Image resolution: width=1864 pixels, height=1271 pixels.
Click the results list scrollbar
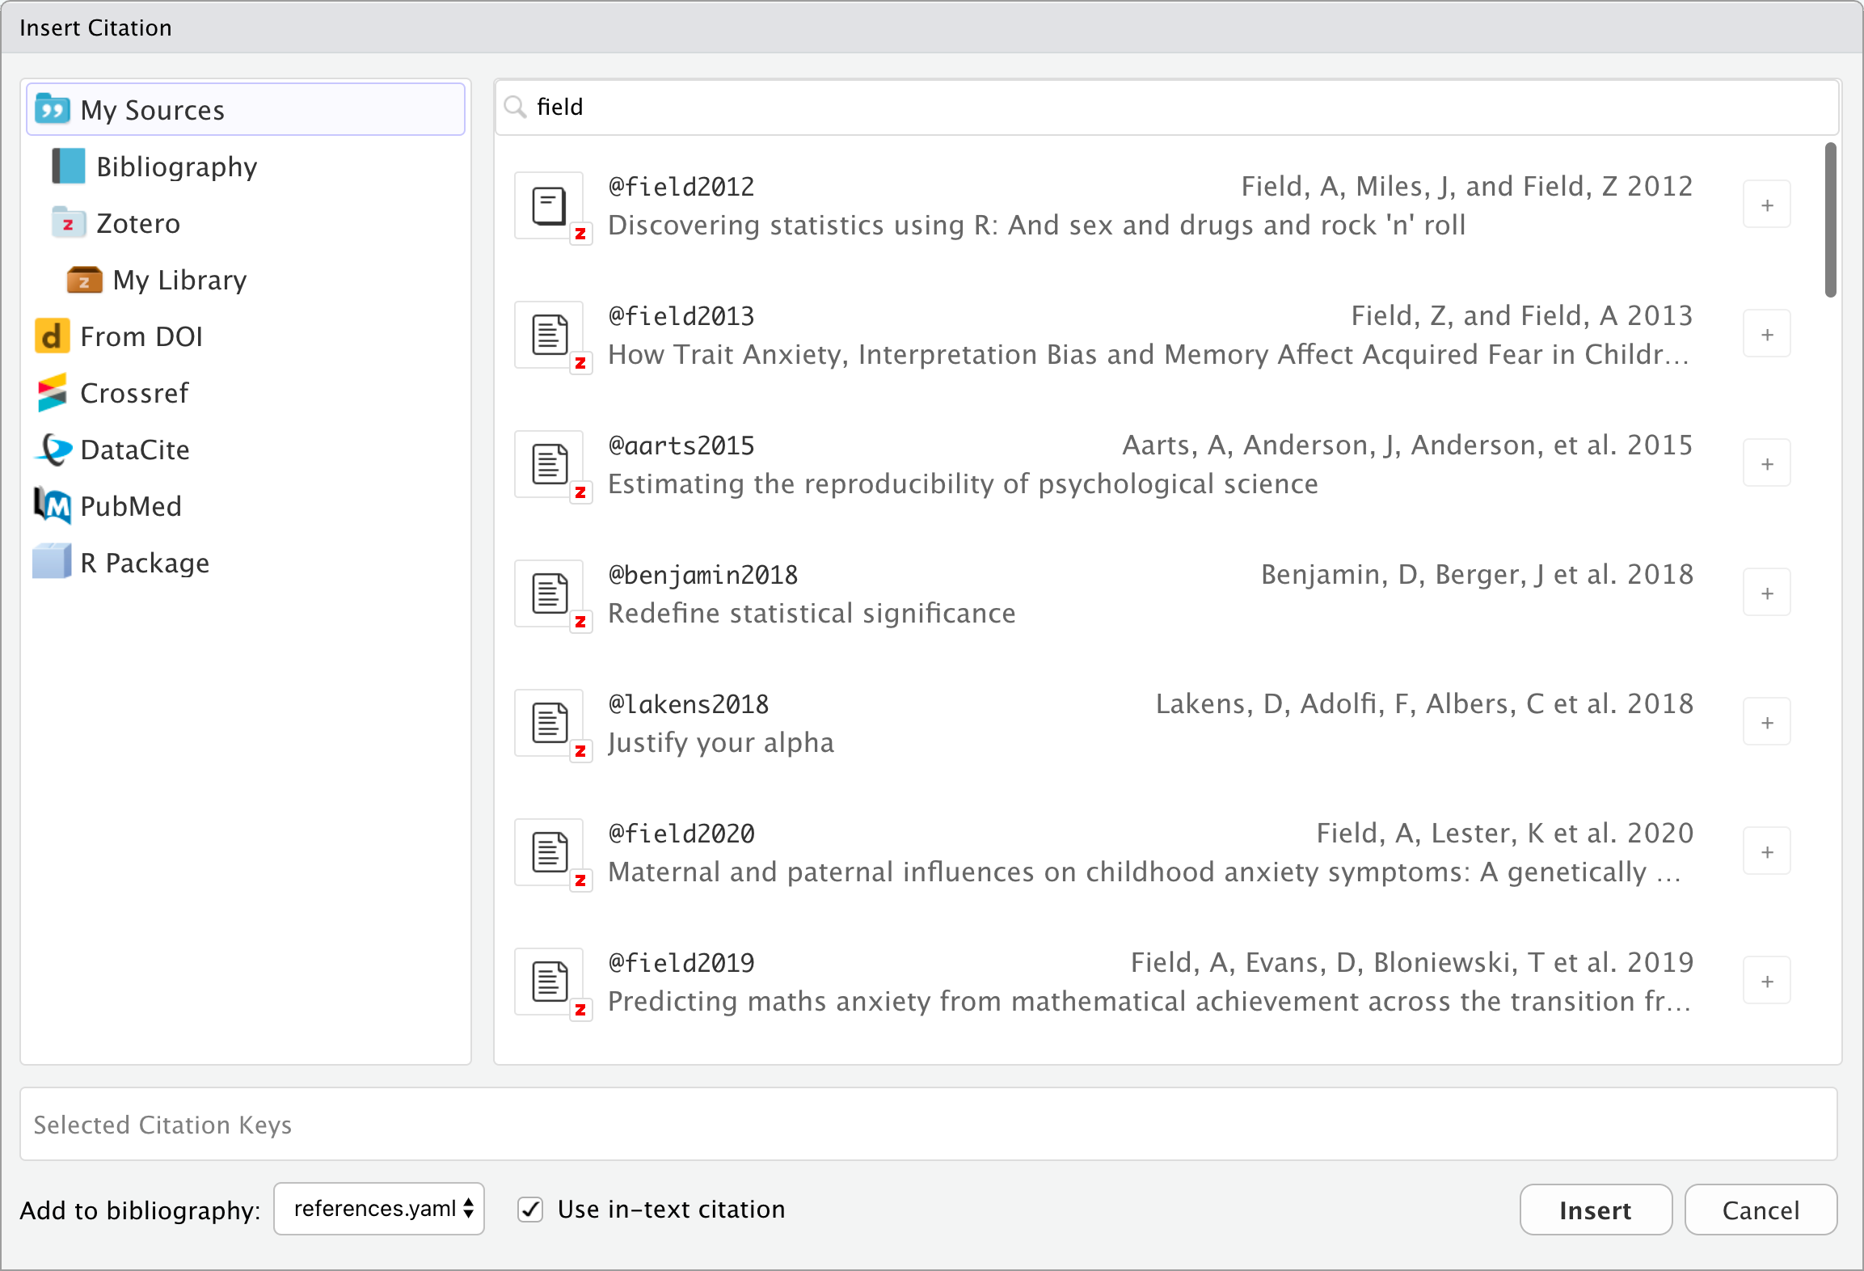(x=1831, y=220)
